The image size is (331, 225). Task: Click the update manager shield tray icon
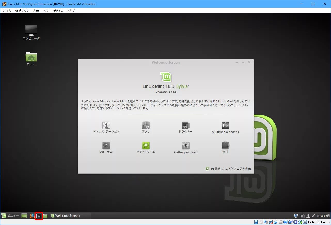[x=296, y=216]
